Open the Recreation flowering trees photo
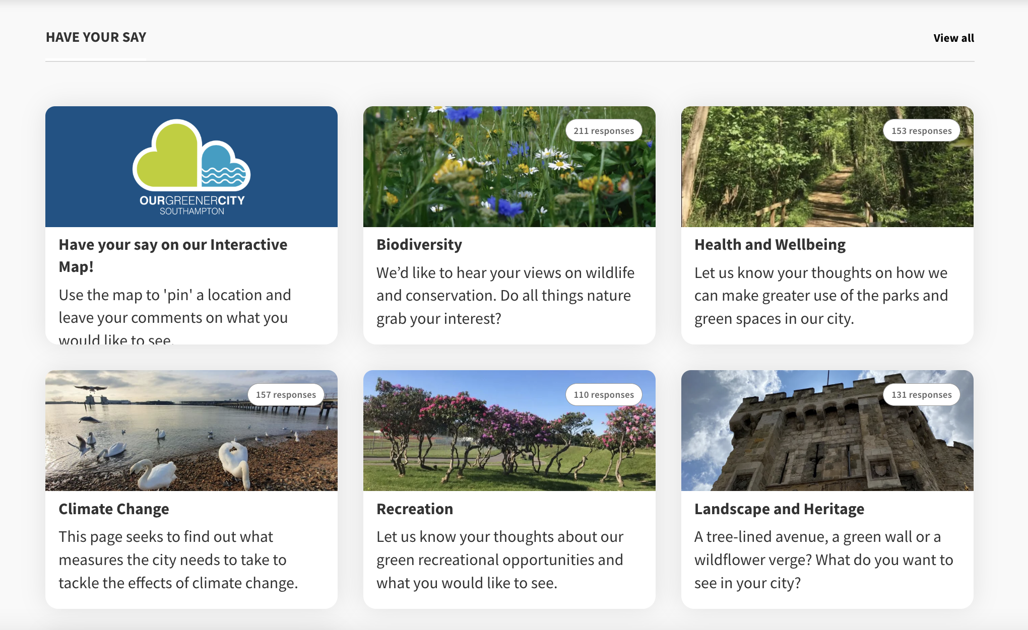This screenshot has height=630, width=1028. pos(509,431)
